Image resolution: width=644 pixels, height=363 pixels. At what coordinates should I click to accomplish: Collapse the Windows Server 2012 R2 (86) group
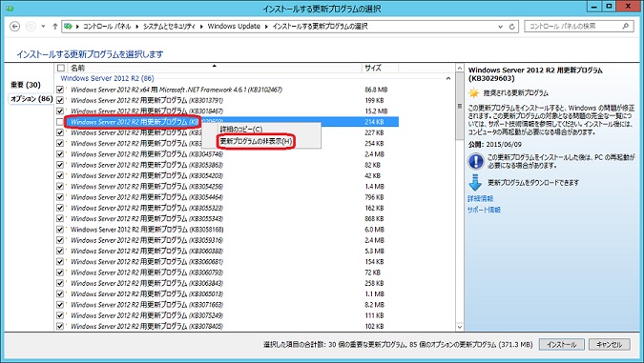pyautogui.click(x=448, y=78)
